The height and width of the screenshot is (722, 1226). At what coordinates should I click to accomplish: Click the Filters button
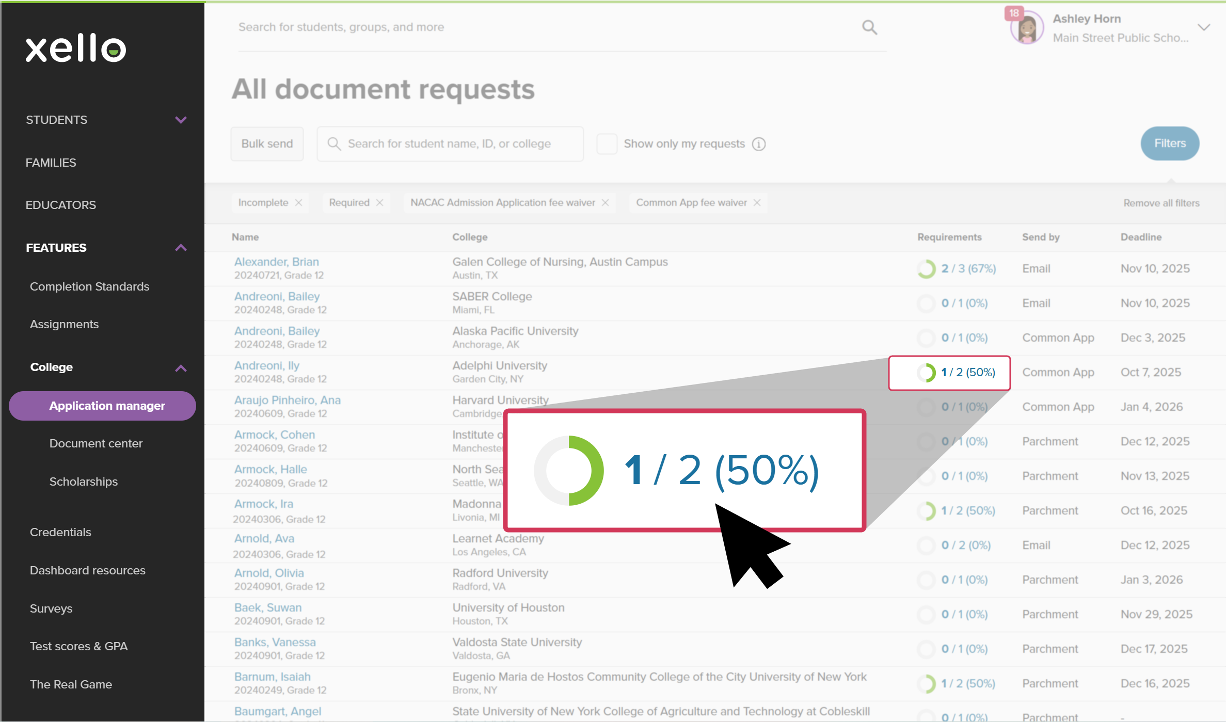tap(1170, 143)
